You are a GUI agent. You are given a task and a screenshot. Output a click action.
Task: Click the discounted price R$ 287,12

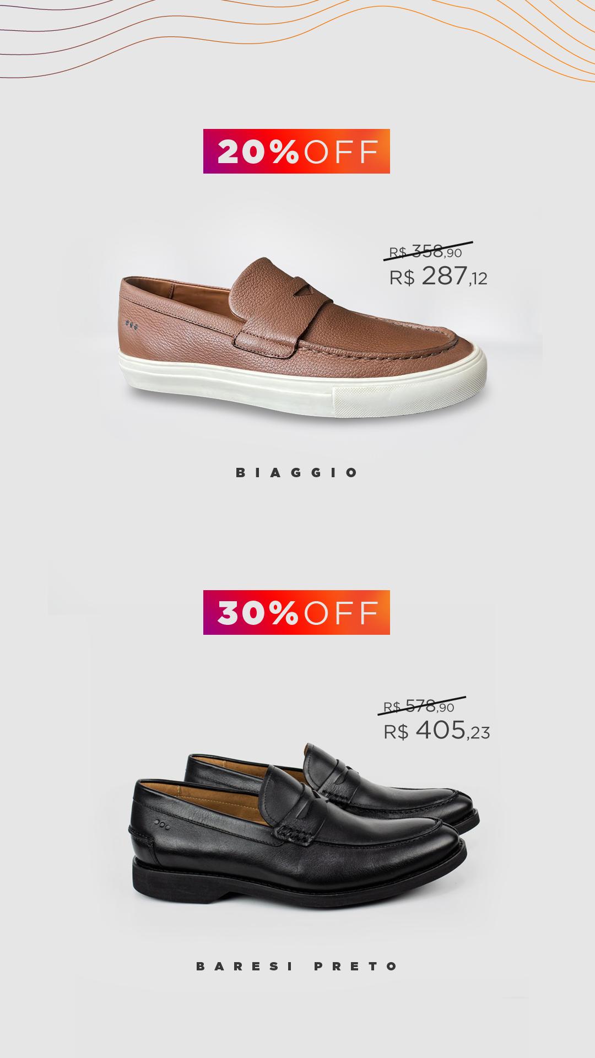click(439, 276)
